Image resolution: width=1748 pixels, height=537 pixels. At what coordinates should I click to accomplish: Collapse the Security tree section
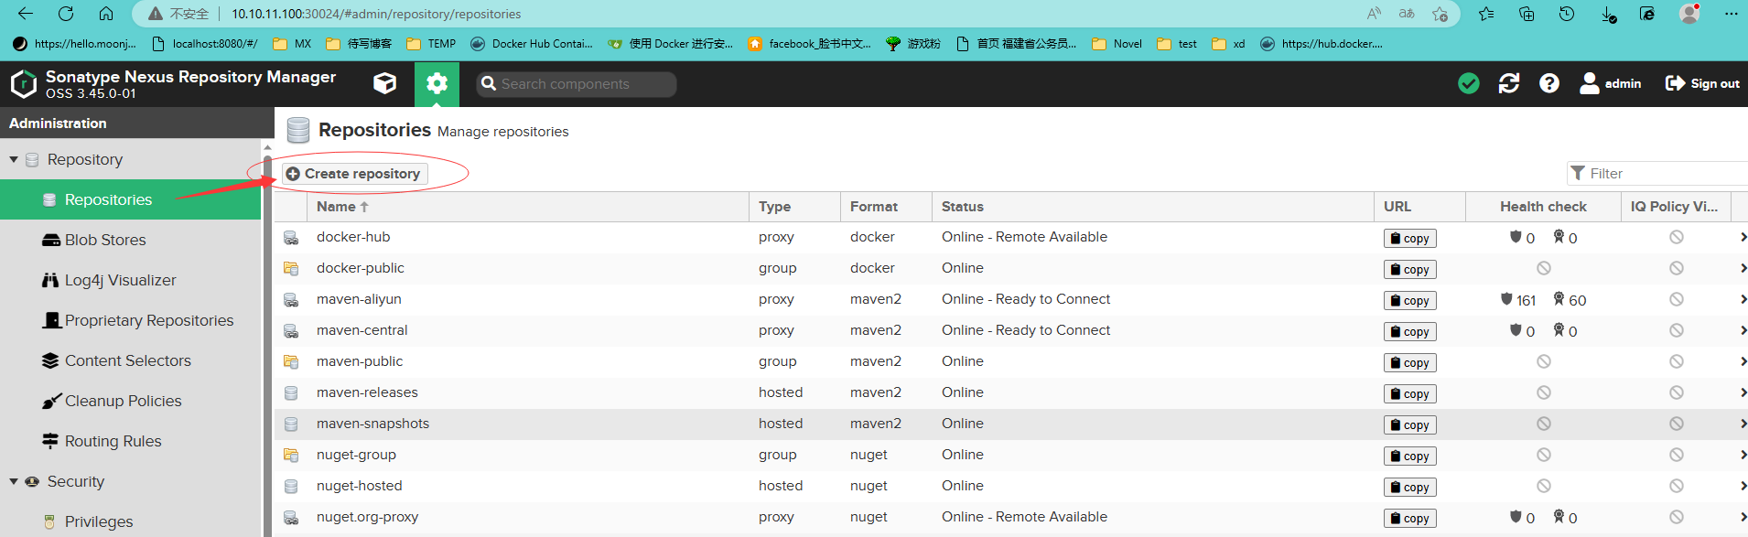[x=14, y=481]
